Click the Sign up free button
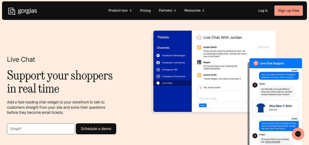 [x=288, y=11]
